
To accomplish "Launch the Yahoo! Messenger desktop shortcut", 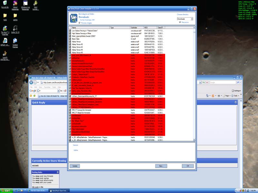I will [15, 5].
